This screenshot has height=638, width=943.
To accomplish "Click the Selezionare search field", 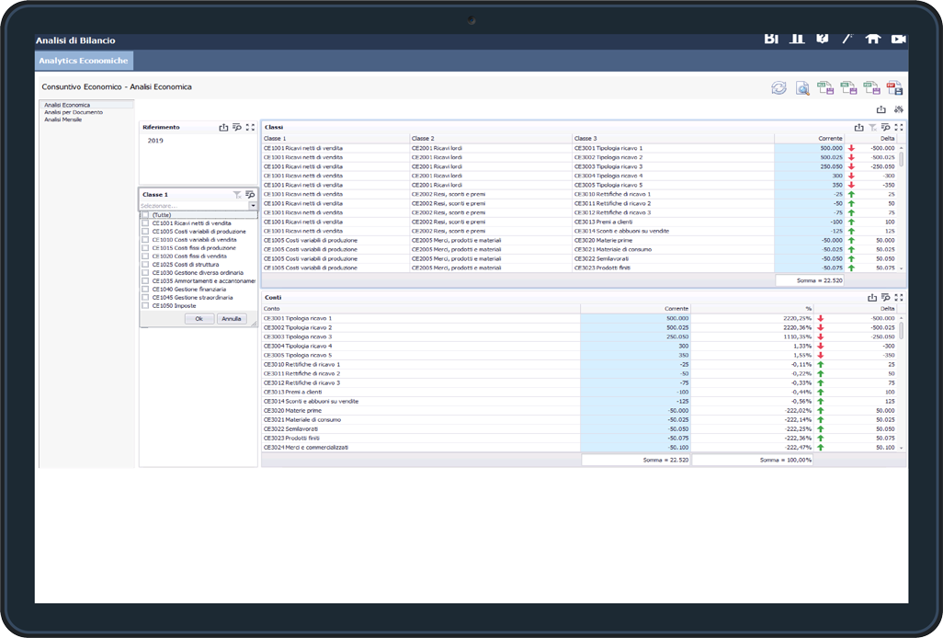I will pyautogui.click(x=193, y=206).
